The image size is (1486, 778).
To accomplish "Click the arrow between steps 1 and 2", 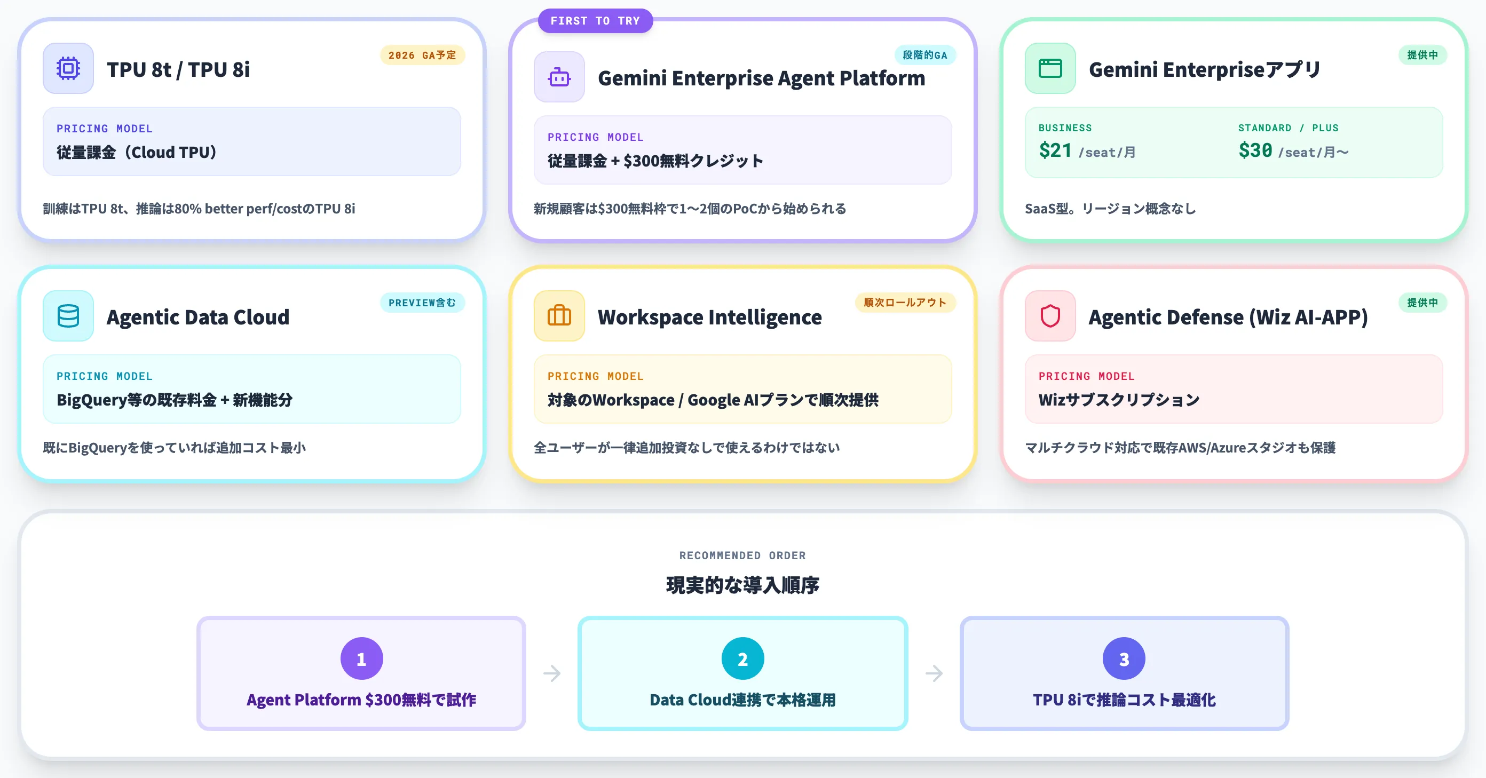I will coord(552,671).
